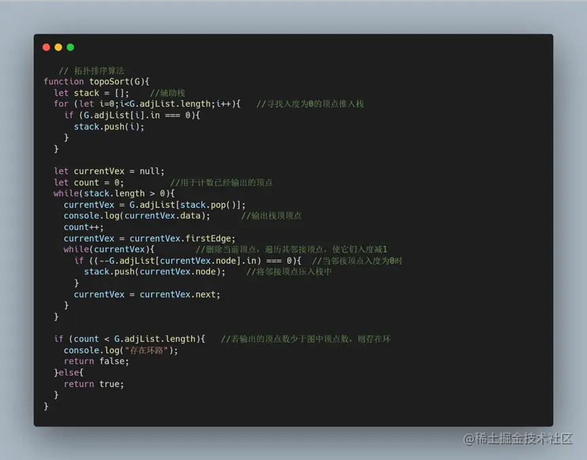Click 'currentVex = G.adjList[stack.pop()];' line
587x460 pixels.
pos(155,205)
